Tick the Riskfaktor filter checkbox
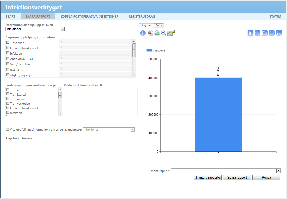The width and height of the screenshot is (287, 199). tap(8, 69)
